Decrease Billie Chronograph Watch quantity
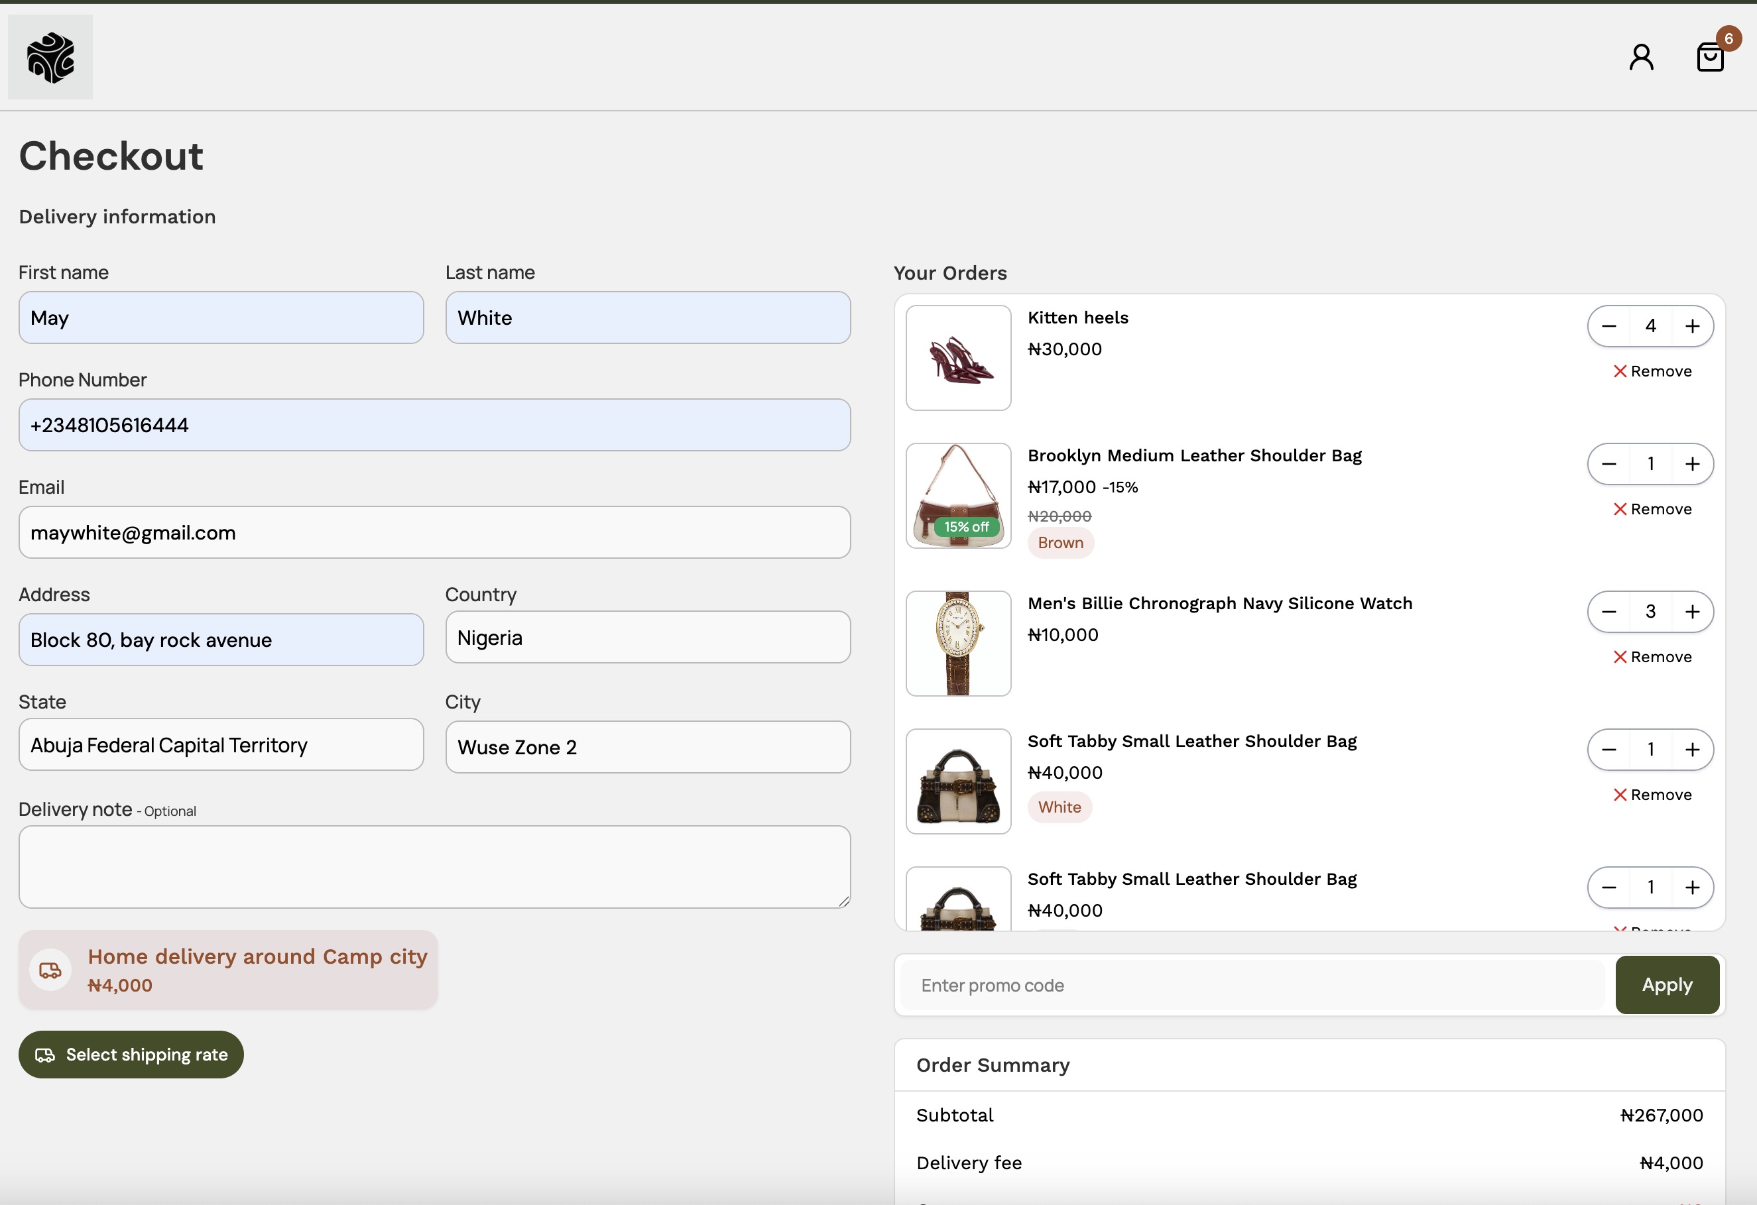The width and height of the screenshot is (1757, 1205). tap(1609, 612)
